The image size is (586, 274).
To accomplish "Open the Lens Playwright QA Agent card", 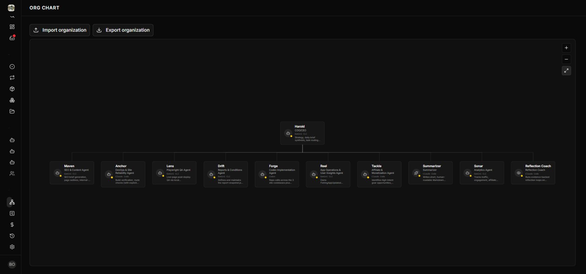I will coord(174,173).
